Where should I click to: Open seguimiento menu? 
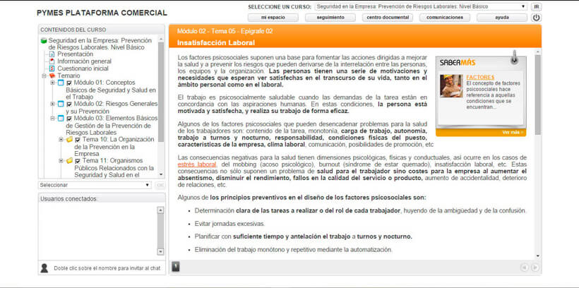coord(330,18)
